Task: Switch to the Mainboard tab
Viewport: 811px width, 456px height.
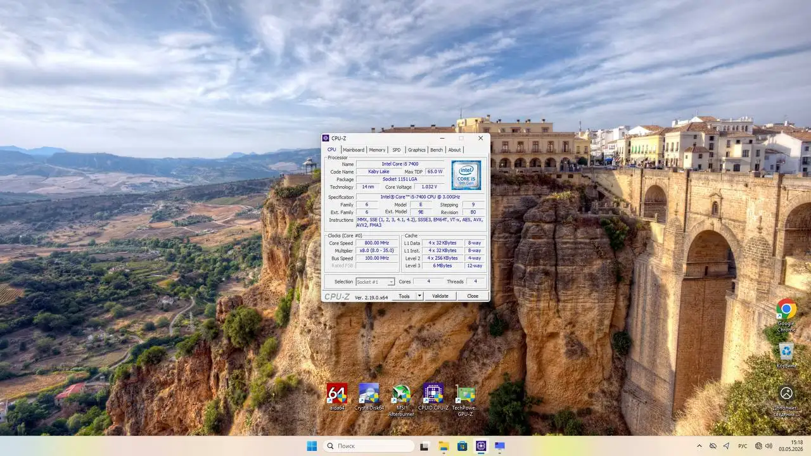Action: (354, 150)
